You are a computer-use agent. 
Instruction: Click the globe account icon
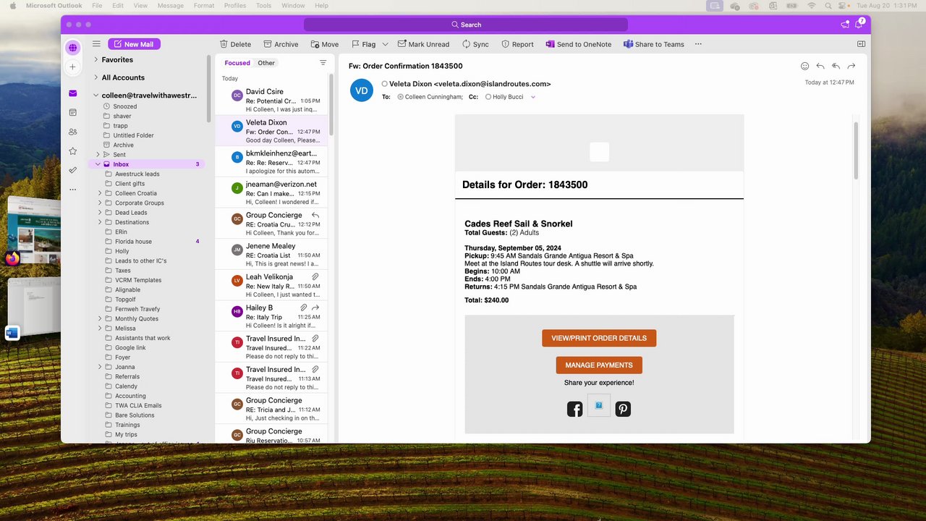click(72, 48)
